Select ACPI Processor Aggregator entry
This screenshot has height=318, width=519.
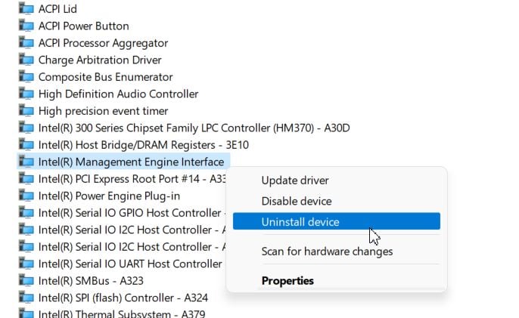pyautogui.click(x=103, y=43)
